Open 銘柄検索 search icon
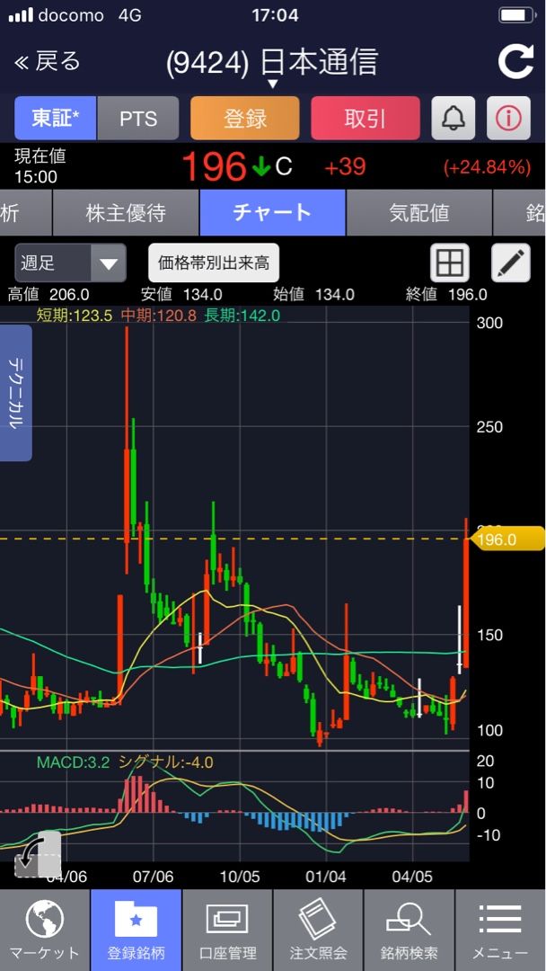Screen dimensions: 546x971 [x=409, y=931]
